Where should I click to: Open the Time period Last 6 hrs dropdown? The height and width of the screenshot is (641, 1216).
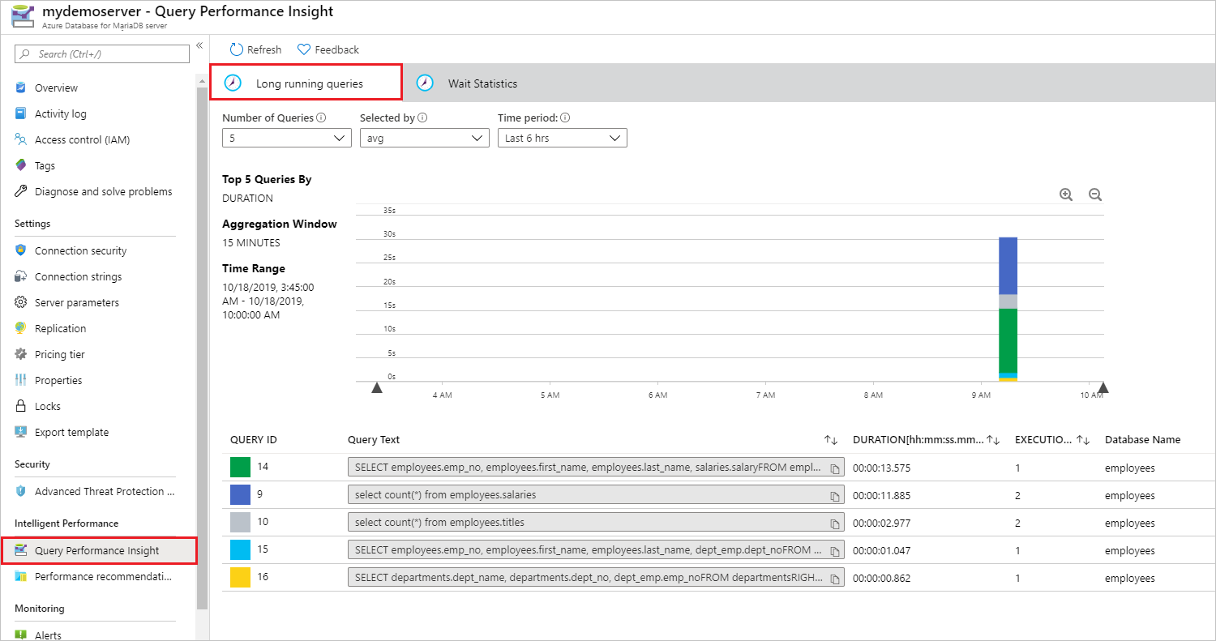coord(563,138)
